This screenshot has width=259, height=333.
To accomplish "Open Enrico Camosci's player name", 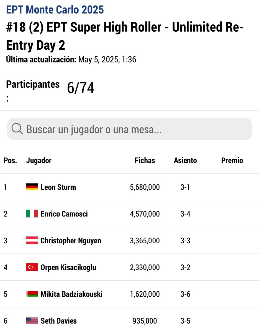I will tap(64, 214).
